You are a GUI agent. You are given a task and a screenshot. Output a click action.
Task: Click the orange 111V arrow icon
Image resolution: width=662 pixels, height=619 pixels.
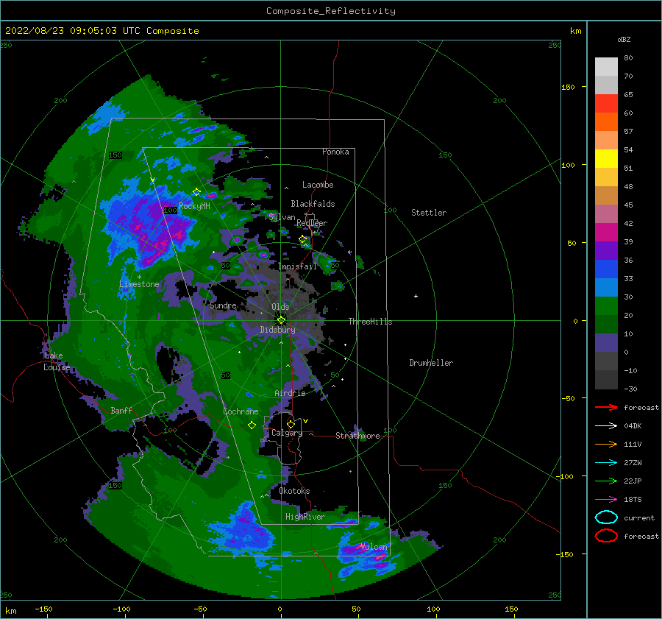click(606, 444)
